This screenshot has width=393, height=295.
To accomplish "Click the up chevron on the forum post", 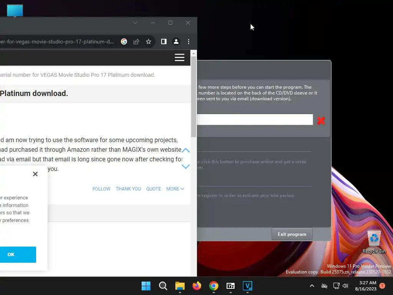I will point(186,150).
